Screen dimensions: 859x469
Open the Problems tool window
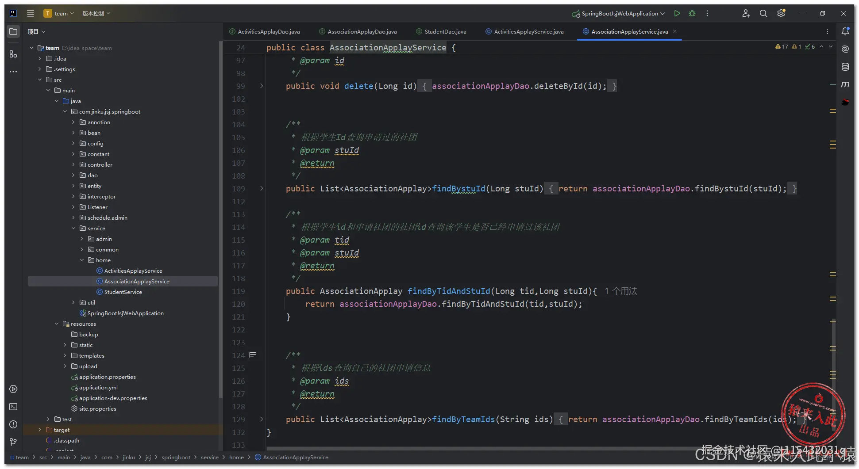point(13,424)
